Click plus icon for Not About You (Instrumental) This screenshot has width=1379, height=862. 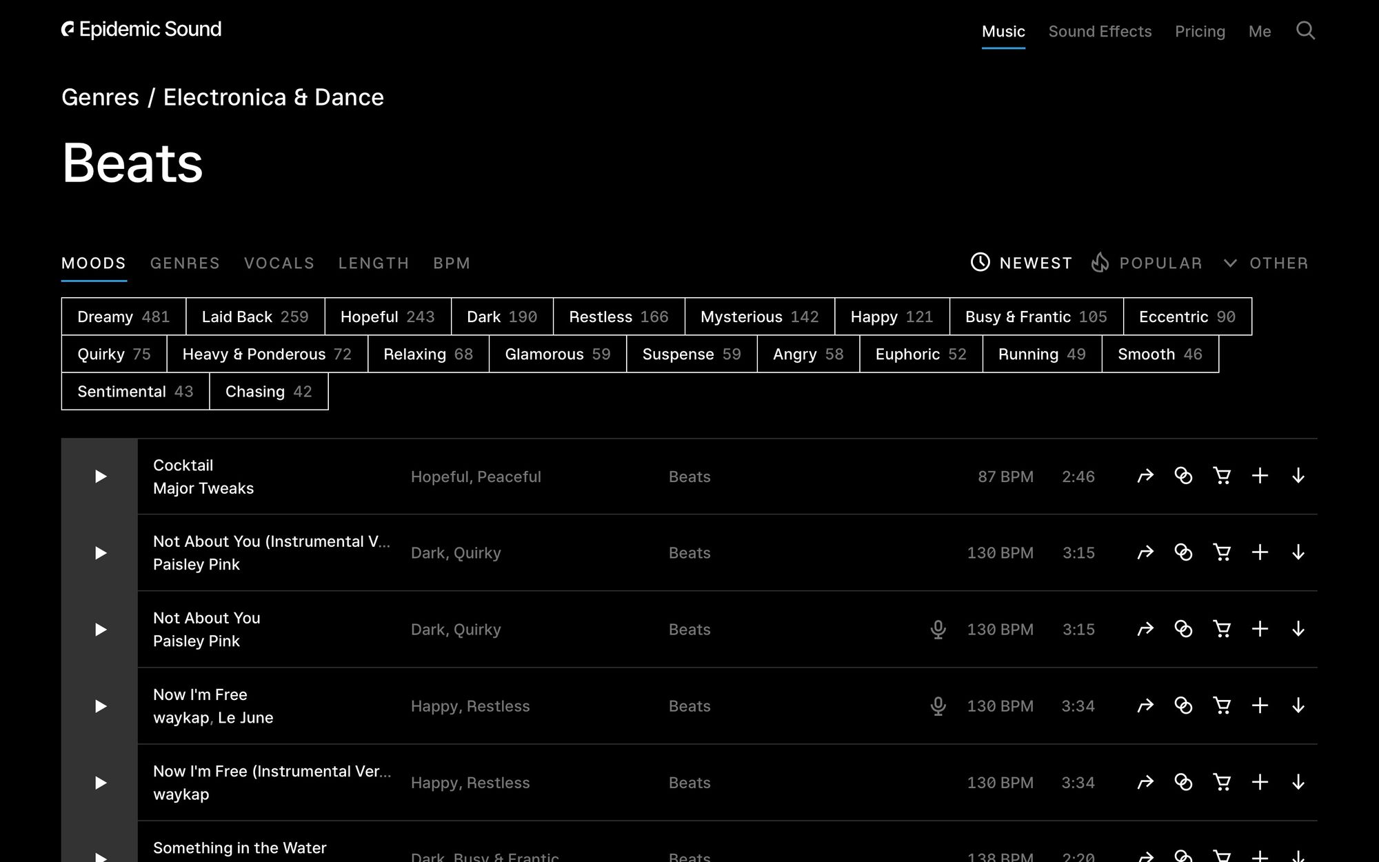(x=1260, y=552)
